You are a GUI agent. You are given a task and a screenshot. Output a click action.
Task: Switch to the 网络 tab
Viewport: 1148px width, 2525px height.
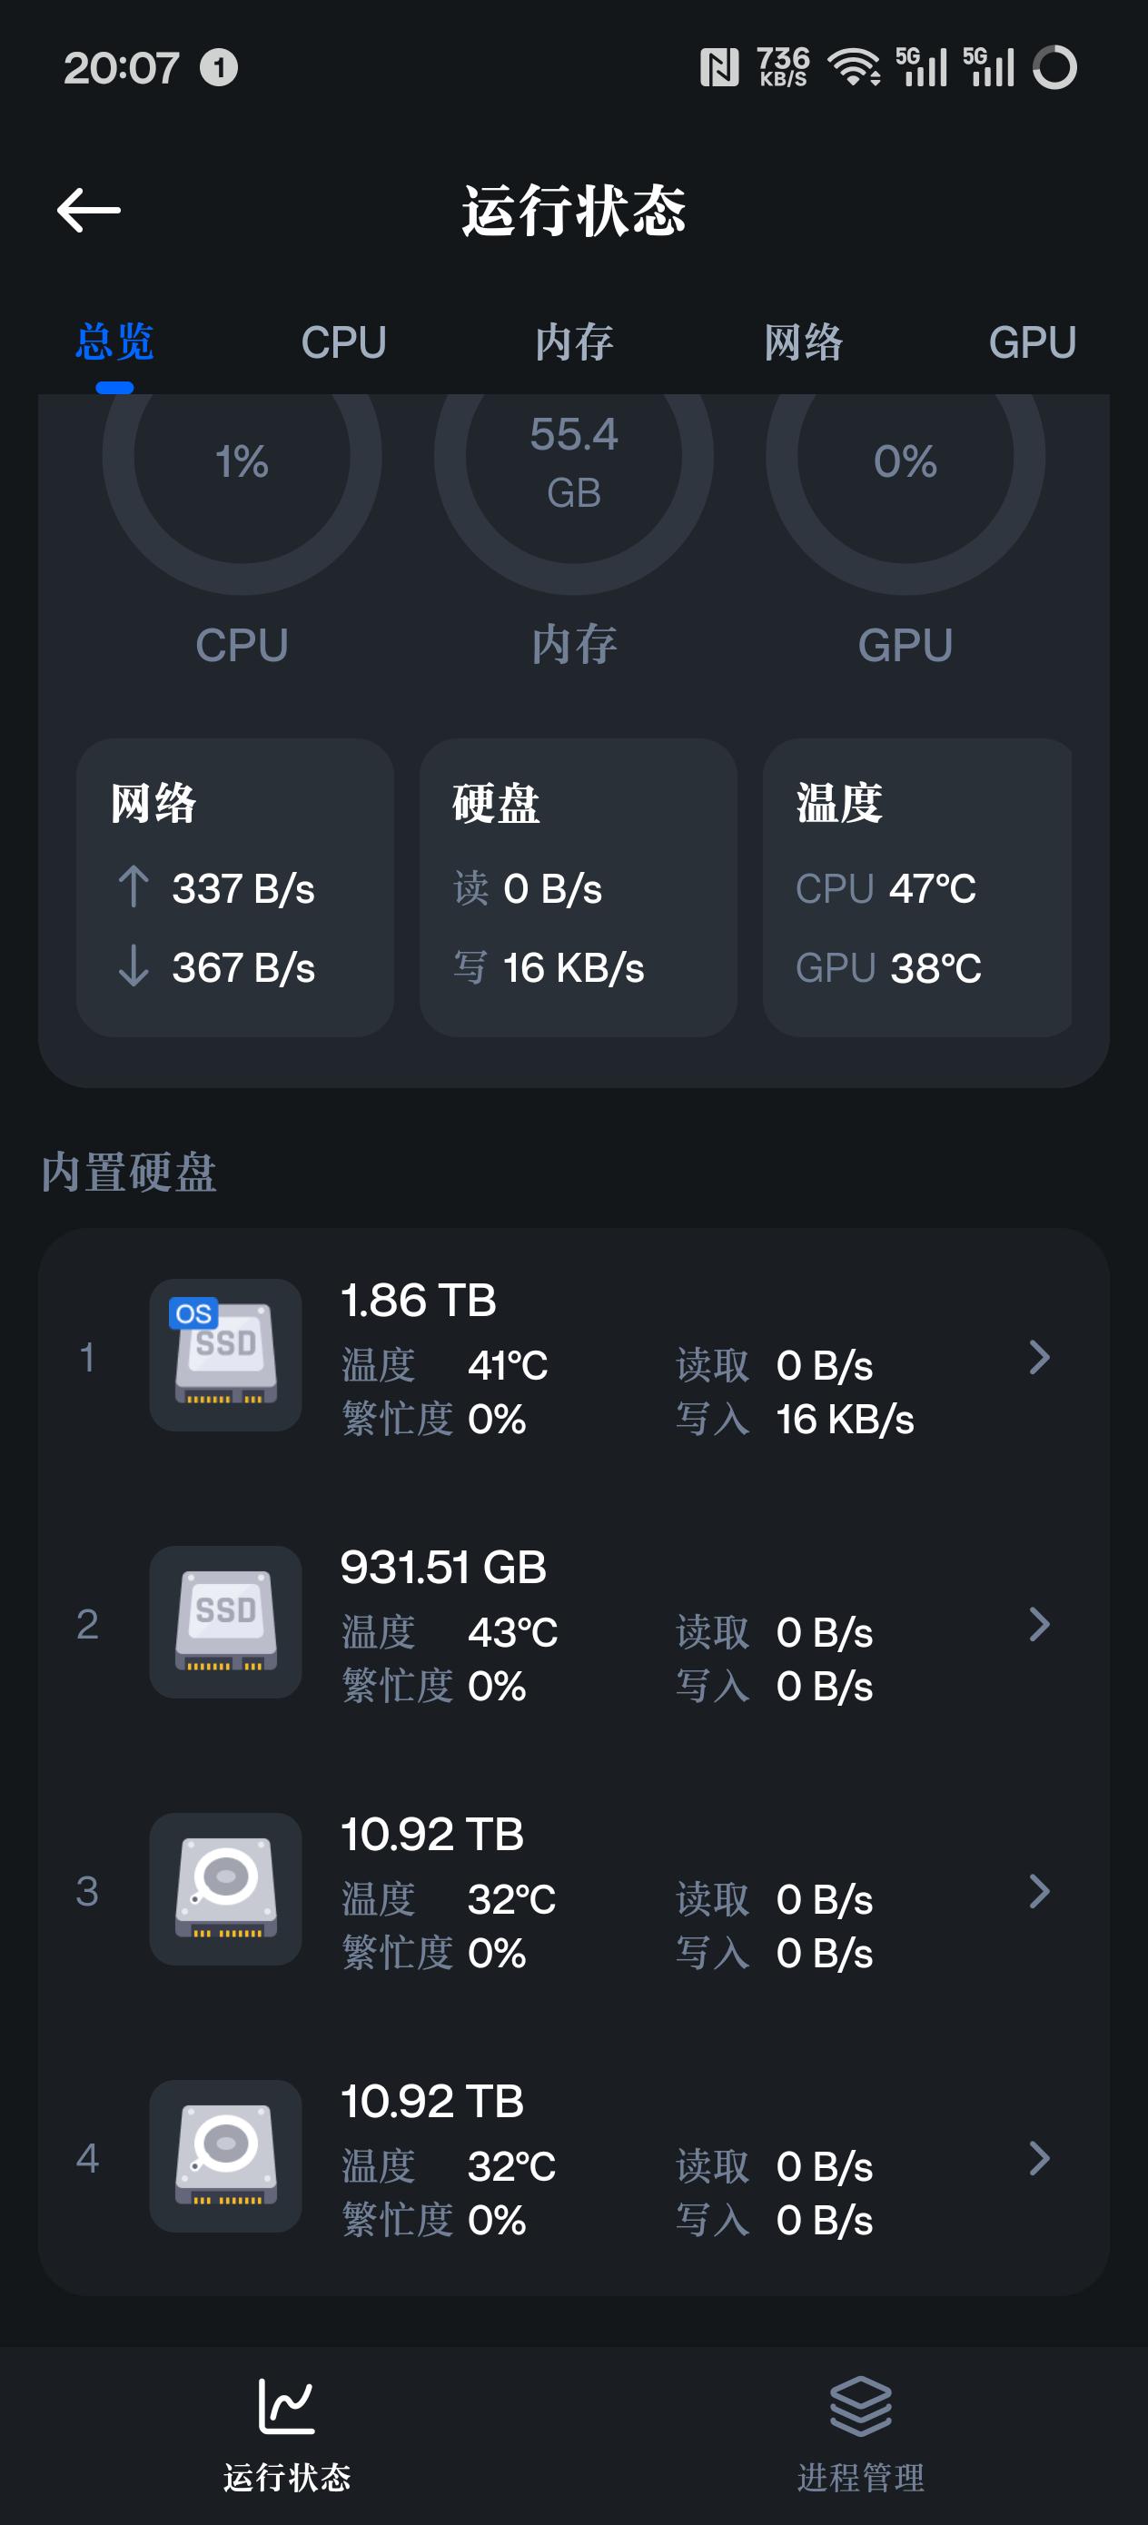[x=803, y=343]
